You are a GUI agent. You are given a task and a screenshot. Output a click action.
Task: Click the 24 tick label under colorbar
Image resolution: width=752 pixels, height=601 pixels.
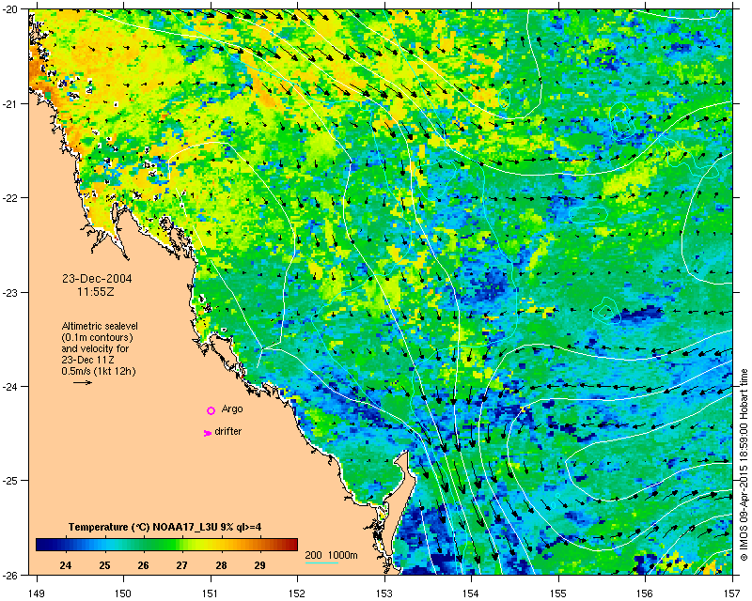click(x=66, y=565)
